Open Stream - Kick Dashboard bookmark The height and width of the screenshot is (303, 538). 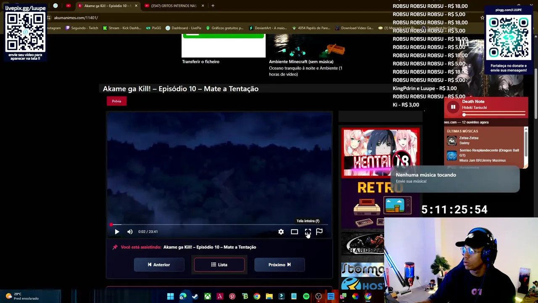[x=122, y=28]
